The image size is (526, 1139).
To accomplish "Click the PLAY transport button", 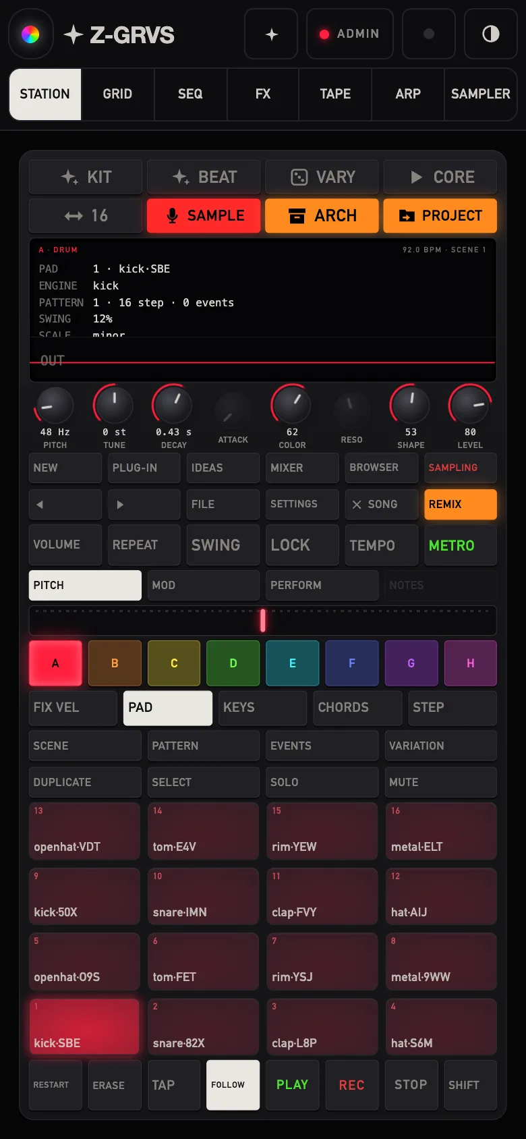I will pyautogui.click(x=292, y=1085).
